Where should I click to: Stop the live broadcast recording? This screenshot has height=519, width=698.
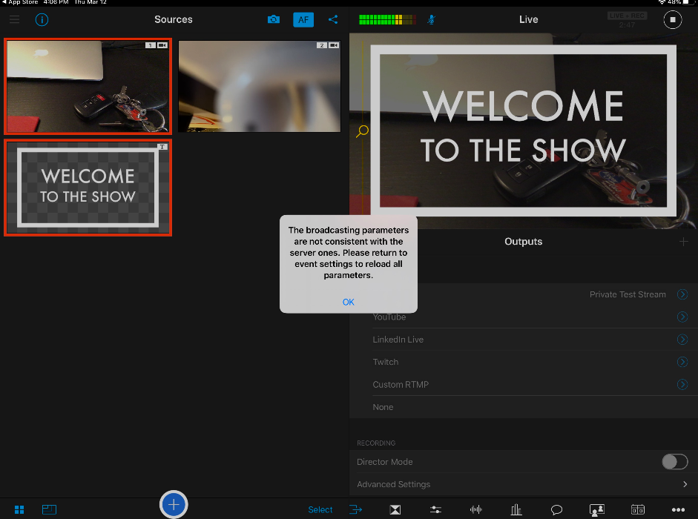(672, 20)
